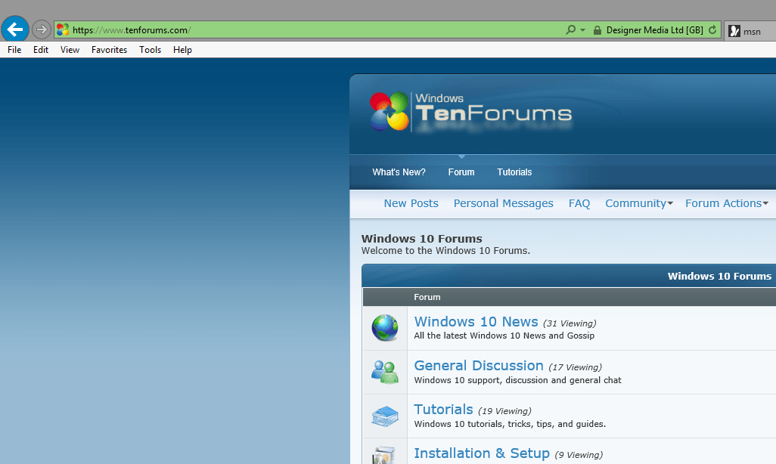Image resolution: width=776 pixels, height=464 pixels.
Task: Open the Favorites menu
Action: click(x=109, y=49)
